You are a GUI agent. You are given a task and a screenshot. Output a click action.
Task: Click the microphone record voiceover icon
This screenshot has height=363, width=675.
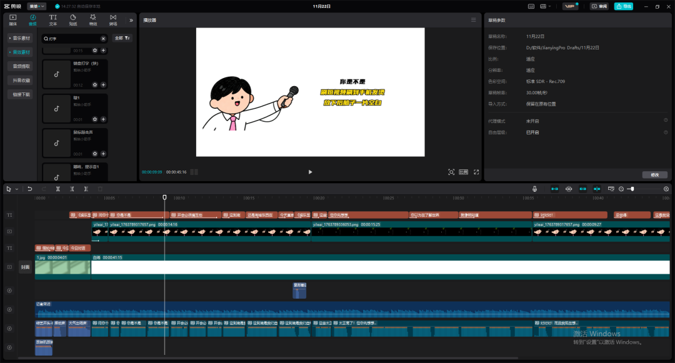point(535,189)
